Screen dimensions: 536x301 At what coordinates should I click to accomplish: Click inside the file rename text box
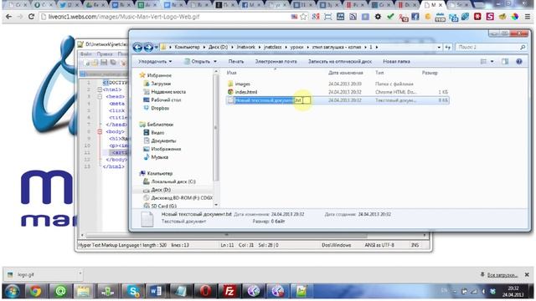[272, 100]
